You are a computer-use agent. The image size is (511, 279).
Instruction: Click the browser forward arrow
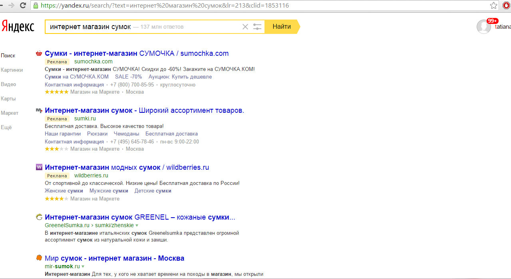coord(12,6)
